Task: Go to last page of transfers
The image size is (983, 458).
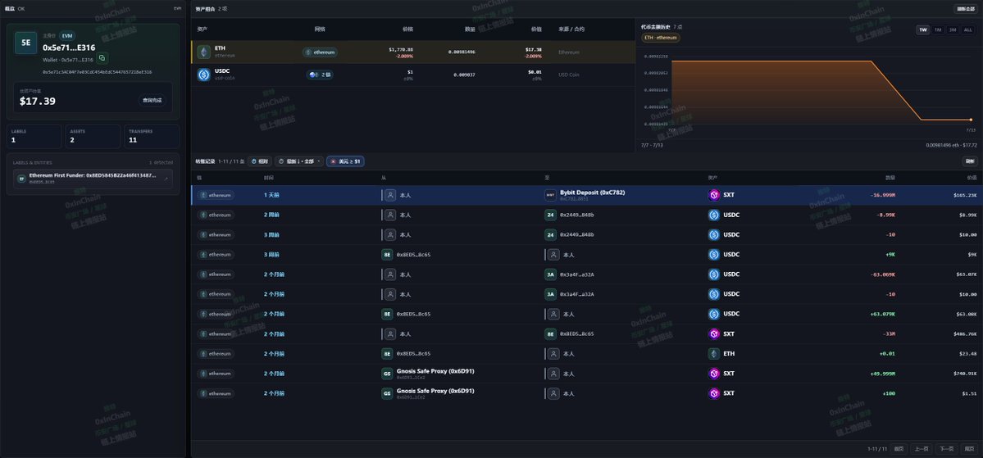Action: pyautogui.click(x=969, y=449)
